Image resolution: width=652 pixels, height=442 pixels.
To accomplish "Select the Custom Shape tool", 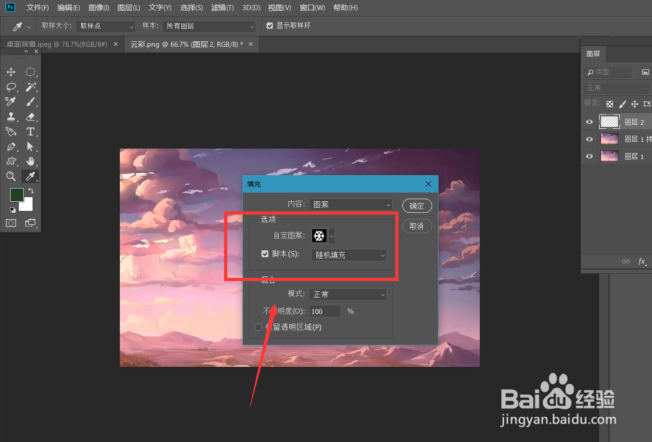I will click(x=11, y=161).
